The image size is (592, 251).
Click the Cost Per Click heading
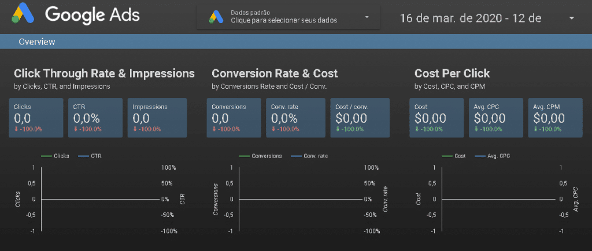(452, 73)
